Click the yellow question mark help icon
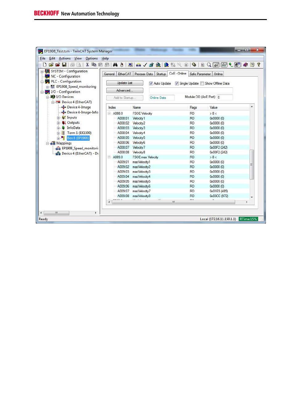The width and height of the screenshot is (294, 416). pos(259,65)
